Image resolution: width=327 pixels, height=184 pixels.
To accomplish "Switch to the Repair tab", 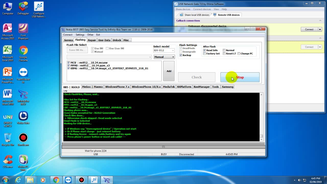I will tap(92, 40).
